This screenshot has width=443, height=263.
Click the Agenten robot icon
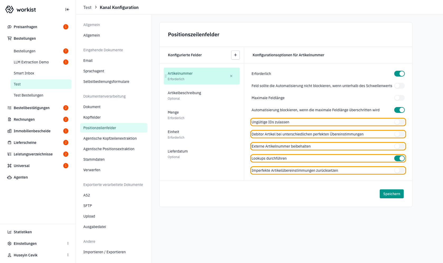click(x=9, y=177)
